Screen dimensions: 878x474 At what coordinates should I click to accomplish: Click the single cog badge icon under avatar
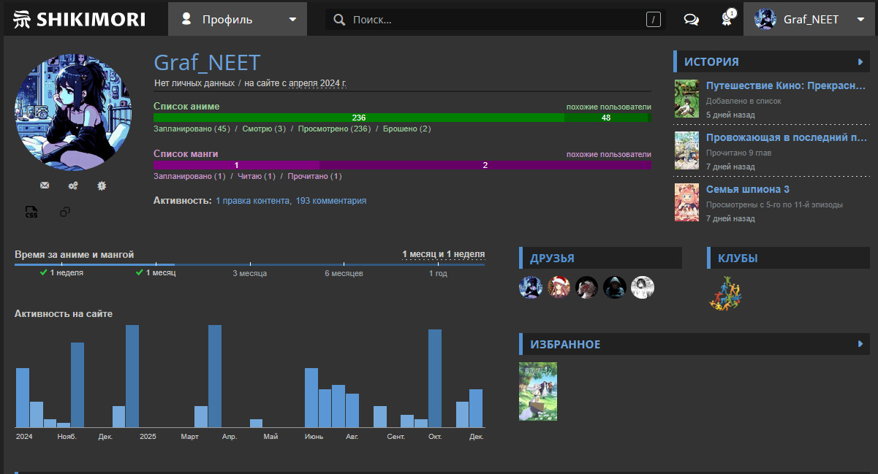(102, 186)
